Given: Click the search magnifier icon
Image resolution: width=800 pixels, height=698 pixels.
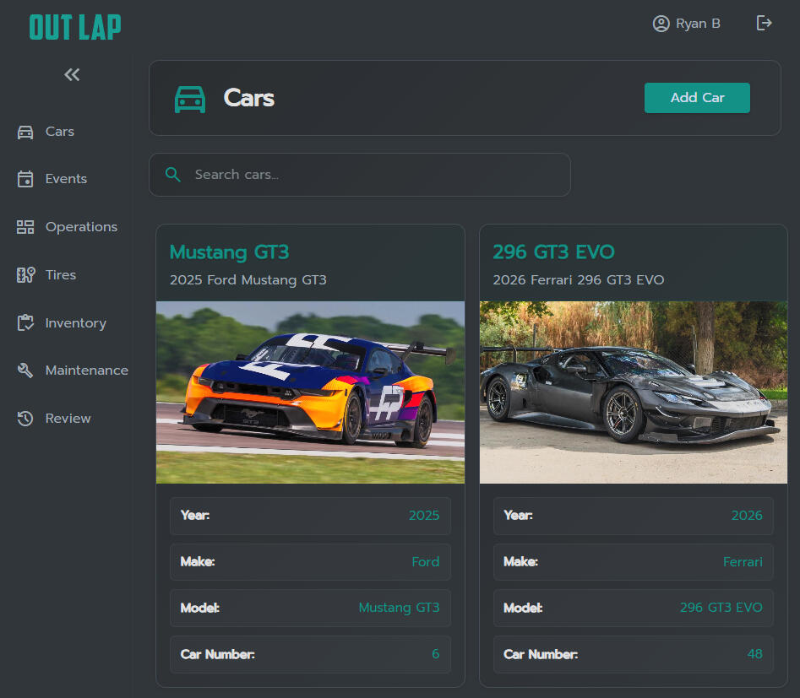Looking at the screenshot, I should point(173,175).
